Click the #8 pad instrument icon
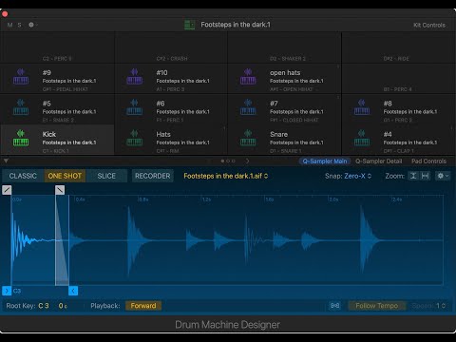Viewport: 456px width, 342px height. [362, 107]
